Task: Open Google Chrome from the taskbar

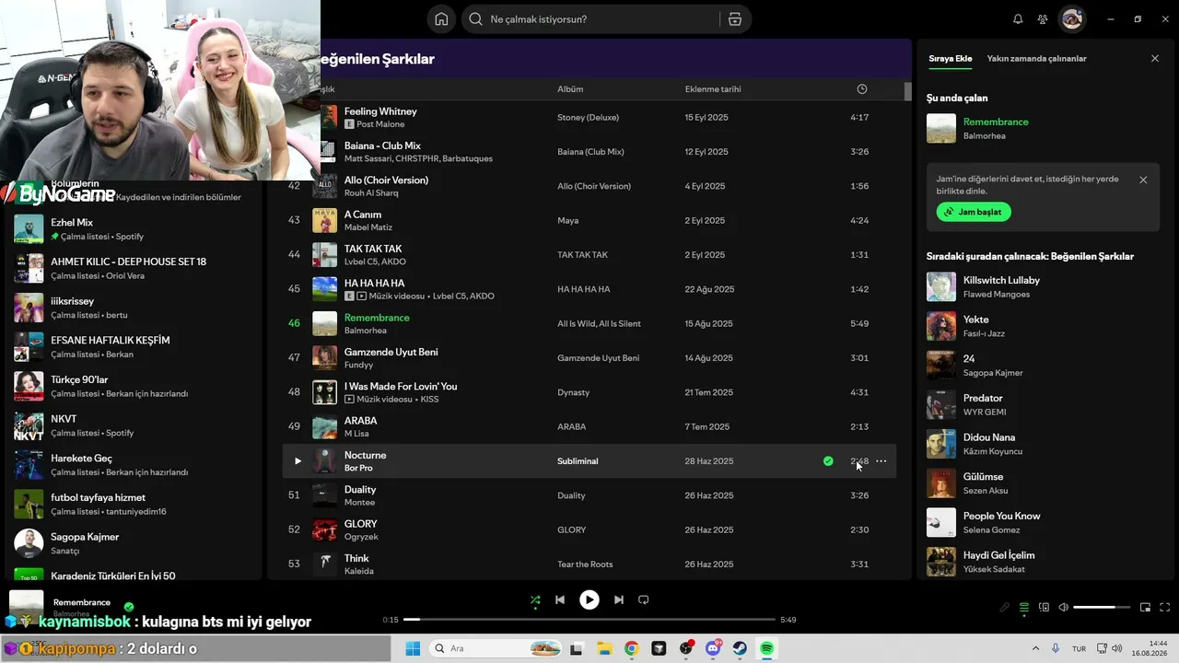Action: pyautogui.click(x=632, y=648)
